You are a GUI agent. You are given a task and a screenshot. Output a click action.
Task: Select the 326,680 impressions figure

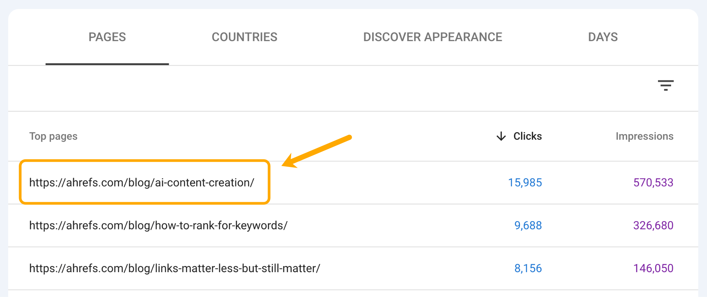point(653,225)
